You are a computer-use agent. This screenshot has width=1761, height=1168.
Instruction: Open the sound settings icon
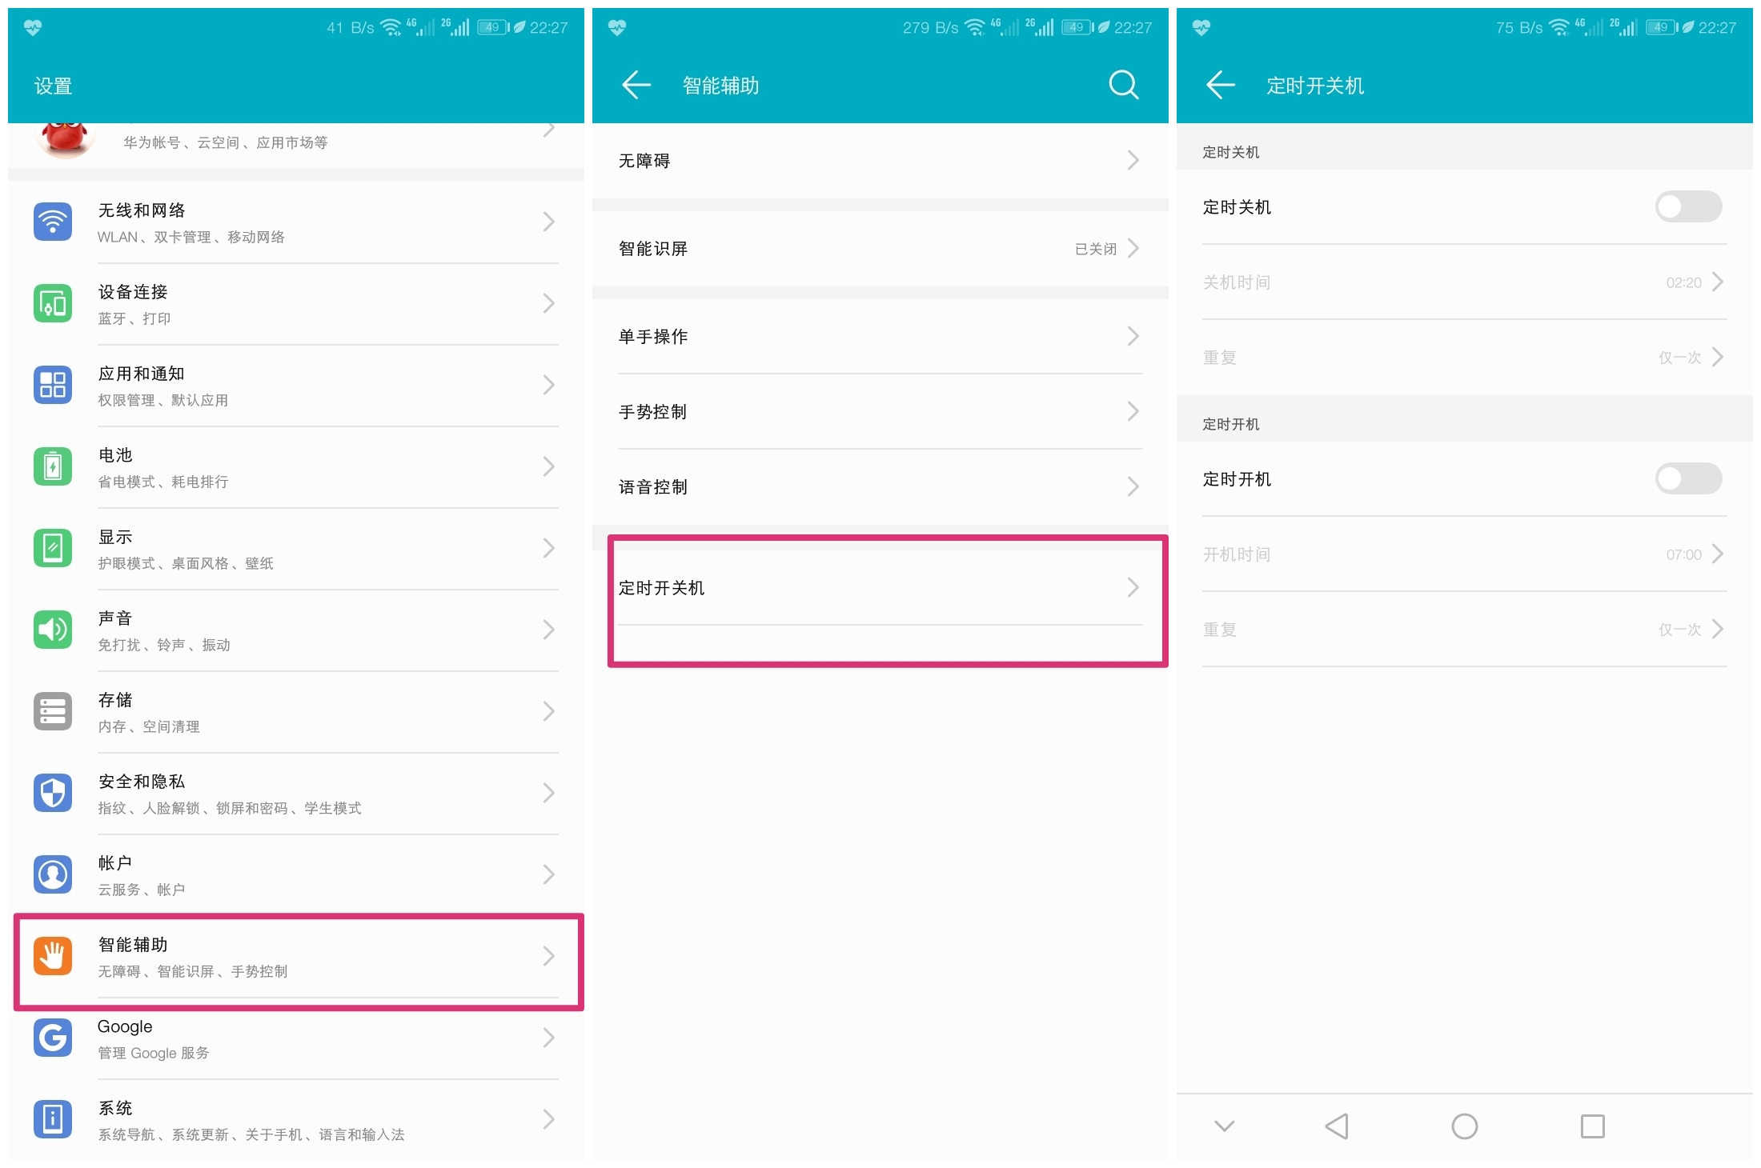[x=52, y=630]
